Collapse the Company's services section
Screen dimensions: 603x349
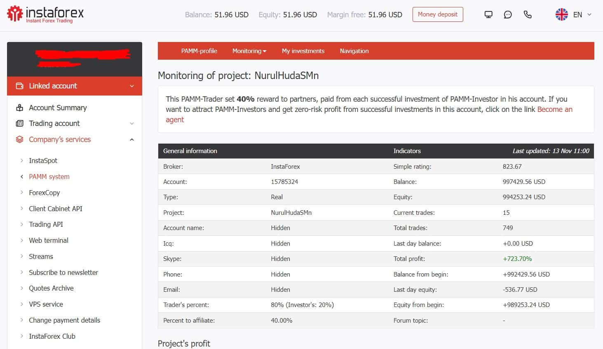tap(132, 140)
